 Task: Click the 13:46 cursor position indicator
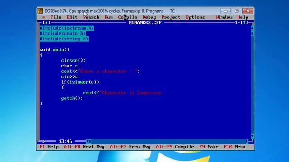coord(65,141)
